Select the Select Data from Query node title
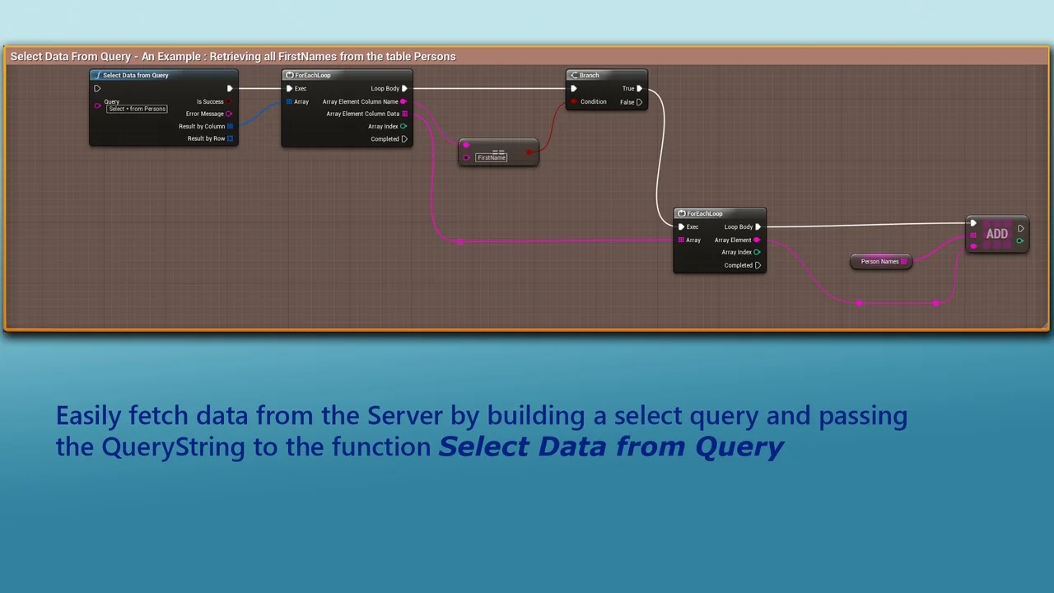This screenshot has height=593, width=1054. [135, 75]
